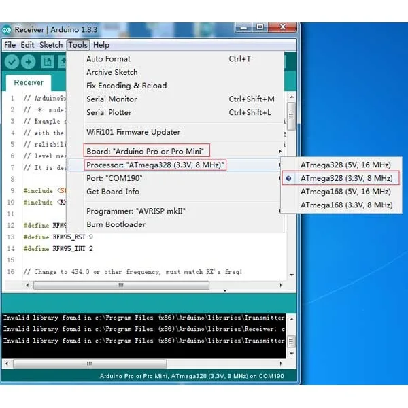Screen dimensions: 408x408
Task: Click the console horizontal scrollbar thumb
Action: (x=90, y=364)
